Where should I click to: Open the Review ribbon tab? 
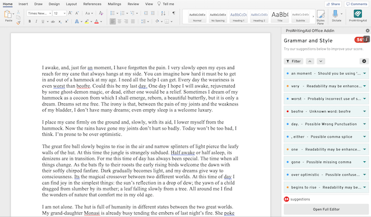133,4
